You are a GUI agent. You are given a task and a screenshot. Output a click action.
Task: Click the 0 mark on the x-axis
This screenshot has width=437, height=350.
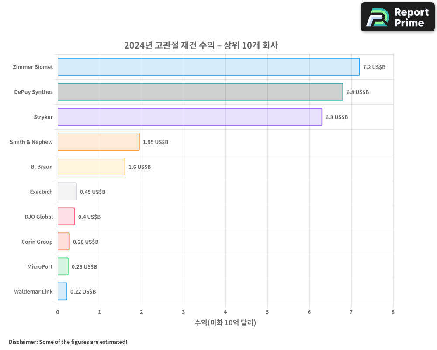click(x=57, y=312)
